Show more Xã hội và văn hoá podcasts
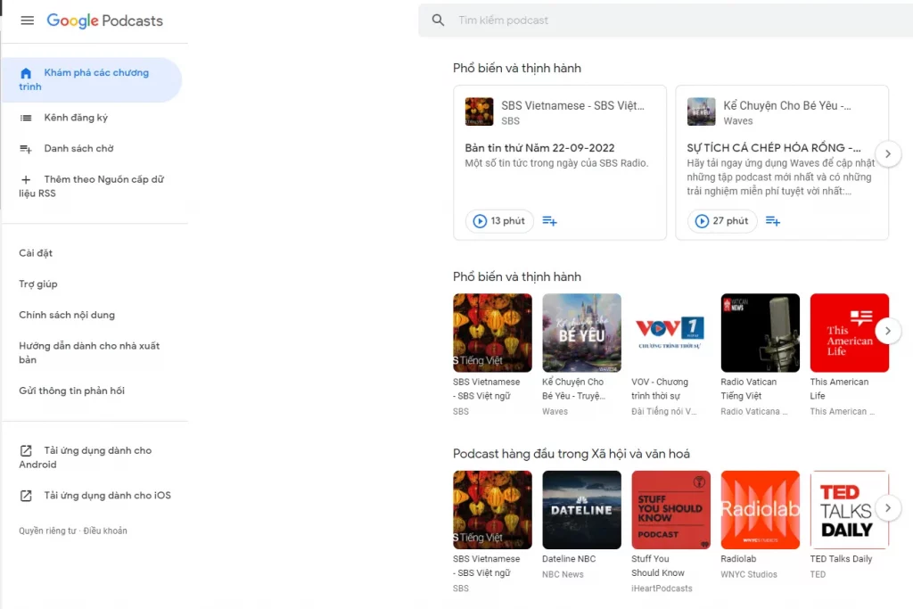The image size is (913, 609). point(887,508)
